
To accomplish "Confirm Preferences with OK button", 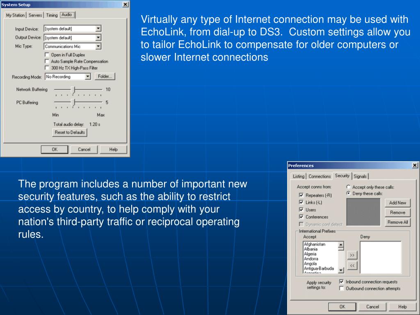I will [342, 307].
